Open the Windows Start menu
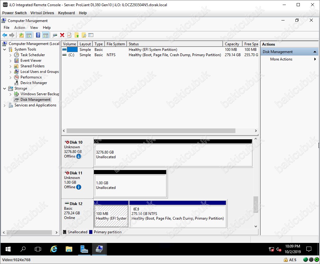 (8, 249)
